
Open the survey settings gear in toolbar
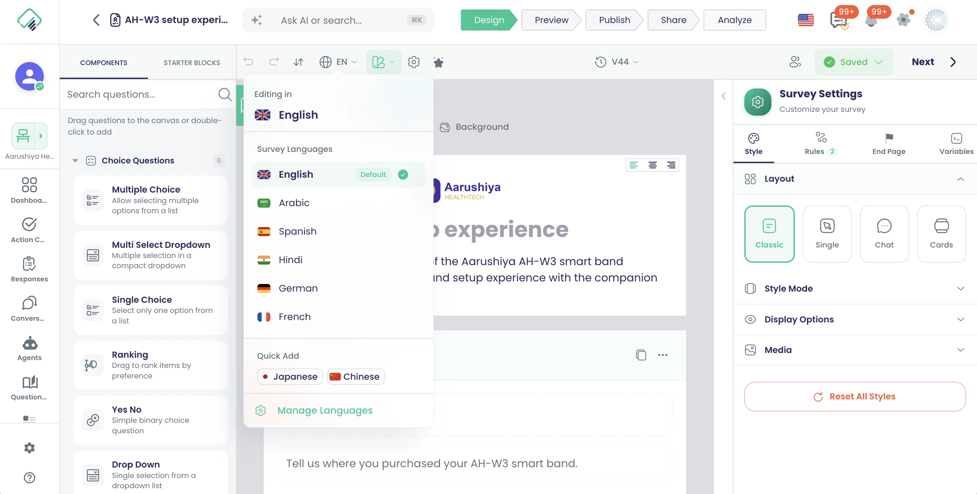414,62
